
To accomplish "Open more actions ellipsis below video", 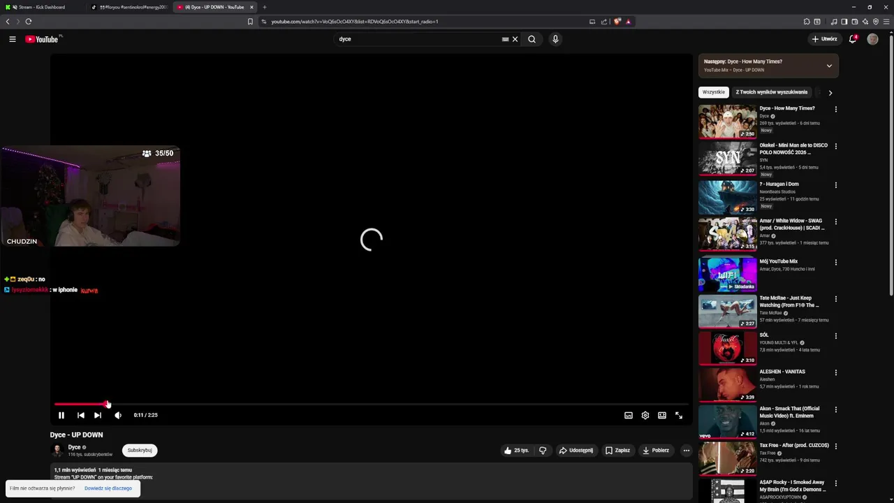I will click(x=686, y=451).
